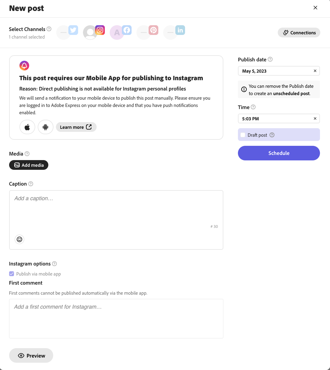Select the Pinterest channel icon
This screenshot has height=370, width=330.
(x=147, y=32)
